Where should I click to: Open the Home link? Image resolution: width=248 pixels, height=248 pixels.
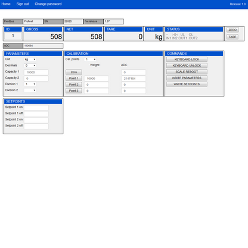pos(6,4)
